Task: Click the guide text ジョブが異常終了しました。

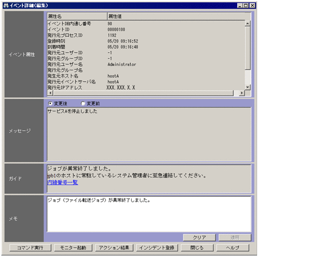Action: [x=79, y=168]
